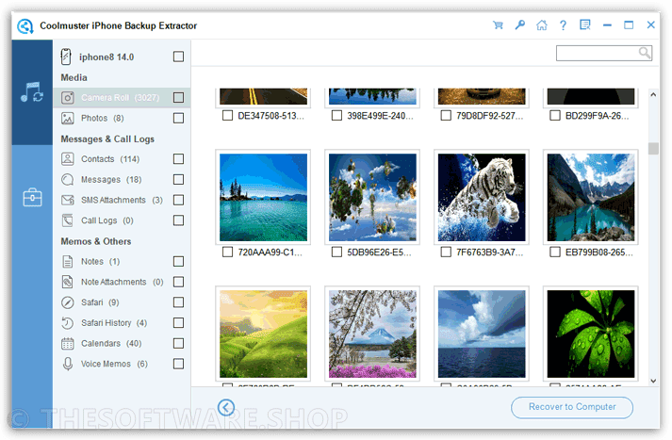The height and width of the screenshot is (440, 672).
Task: Open the Contacts (114) category
Action: pyautogui.click(x=122, y=159)
